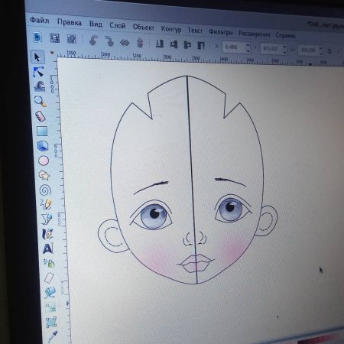This screenshot has height=344, width=344.
Task: Select the Star and polygon tool
Action: tap(44, 175)
